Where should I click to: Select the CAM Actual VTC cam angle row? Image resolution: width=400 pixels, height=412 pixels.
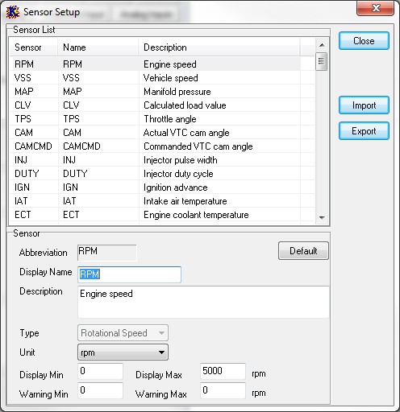point(162,133)
